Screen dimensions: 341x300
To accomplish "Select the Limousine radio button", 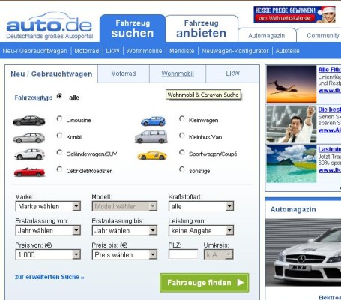I will tap(59, 118).
